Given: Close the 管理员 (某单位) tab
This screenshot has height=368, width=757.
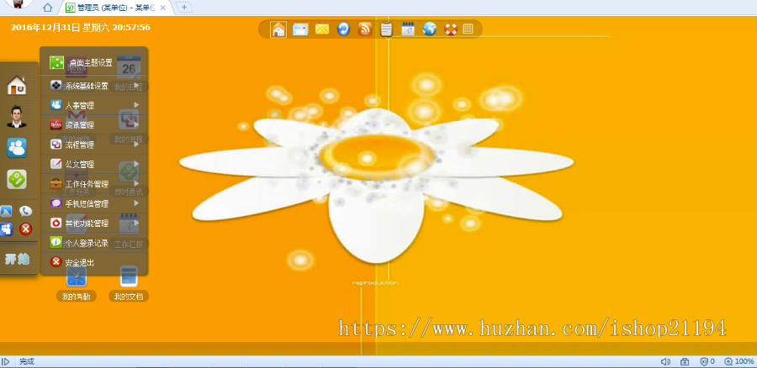Looking at the screenshot, I should [162, 8].
